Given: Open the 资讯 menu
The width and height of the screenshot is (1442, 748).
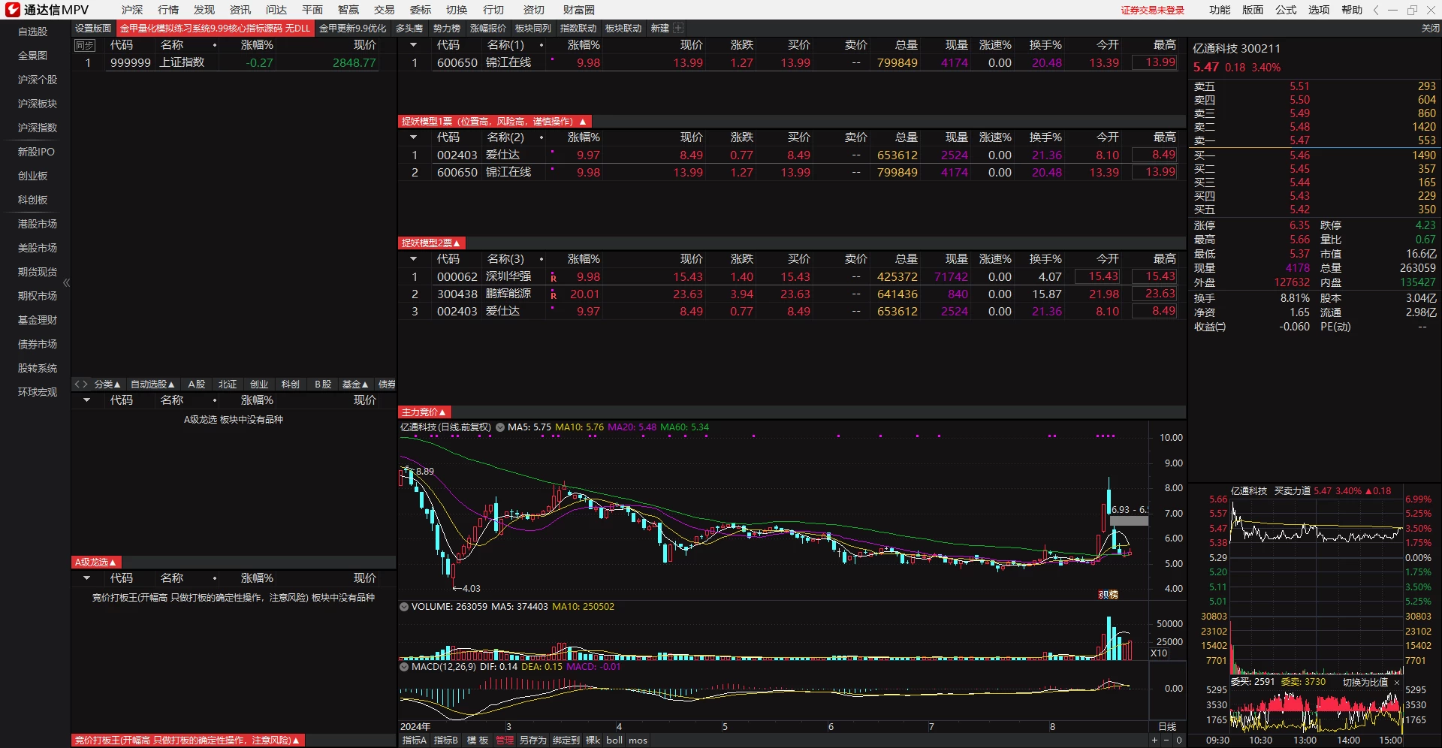Looking at the screenshot, I should point(240,10).
